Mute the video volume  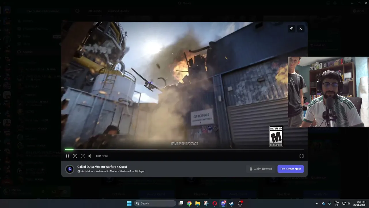pyautogui.click(x=90, y=156)
